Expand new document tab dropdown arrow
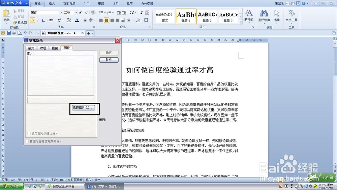This screenshot has width=337, height=190. (x=93, y=33)
